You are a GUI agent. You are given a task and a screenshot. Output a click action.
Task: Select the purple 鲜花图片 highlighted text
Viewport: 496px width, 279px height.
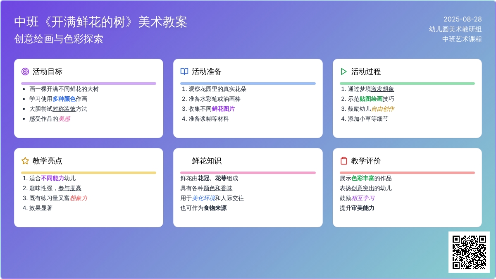click(x=223, y=109)
